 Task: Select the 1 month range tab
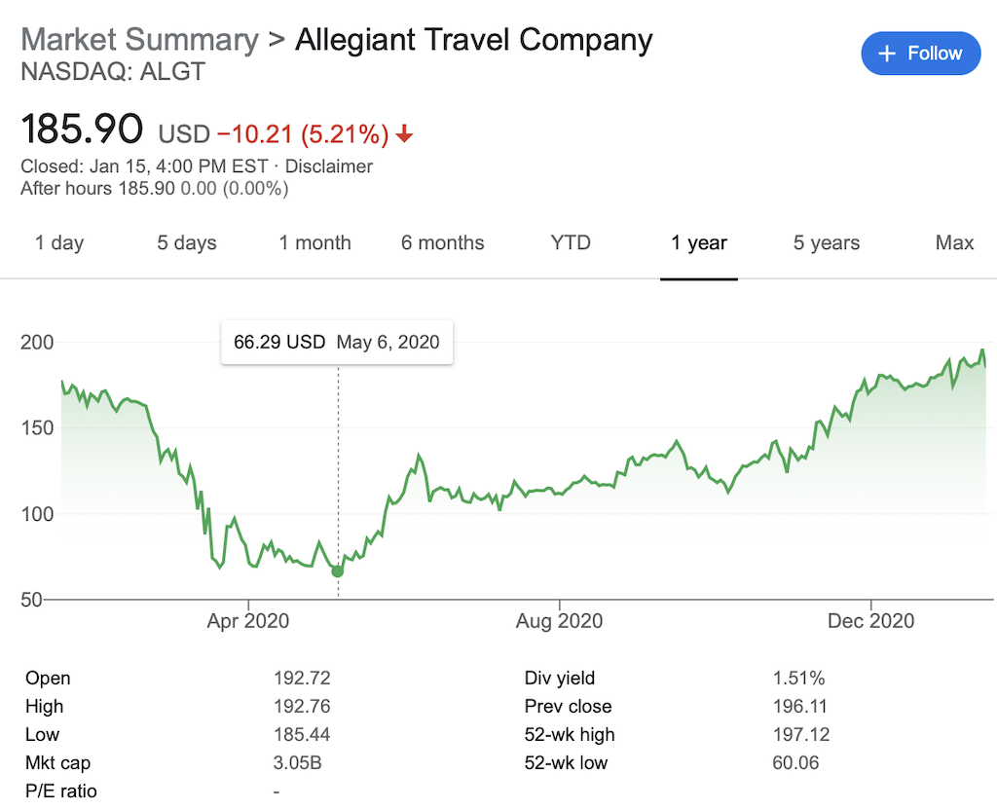pyautogui.click(x=314, y=243)
